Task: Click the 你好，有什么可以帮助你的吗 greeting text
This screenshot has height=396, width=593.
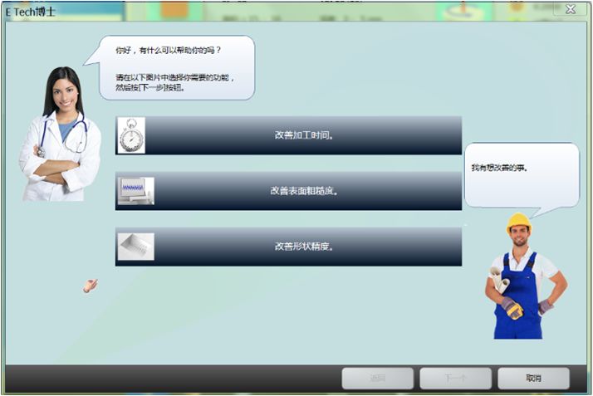Action: pyautogui.click(x=168, y=50)
